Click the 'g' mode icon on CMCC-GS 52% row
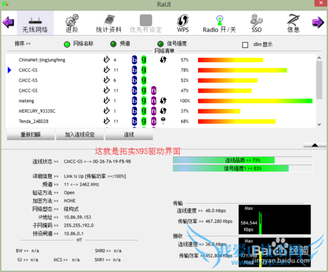 point(144,80)
